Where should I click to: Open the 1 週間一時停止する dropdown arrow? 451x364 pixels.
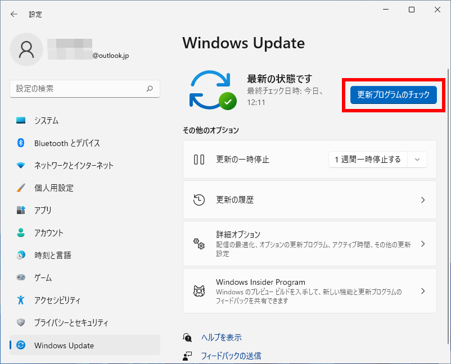[417, 160]
